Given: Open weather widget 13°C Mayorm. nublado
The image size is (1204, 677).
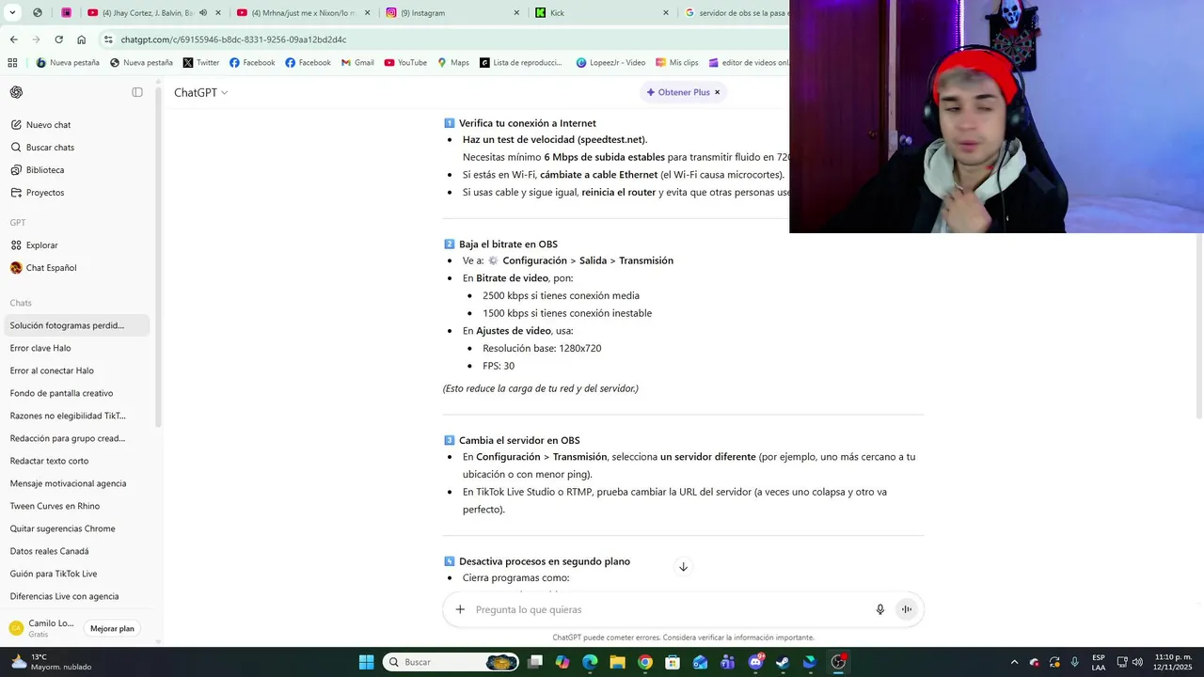Looking at the screenshot, I should [52, 662].
